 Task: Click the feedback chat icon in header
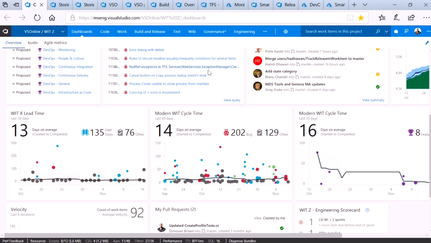coord(406,32)
